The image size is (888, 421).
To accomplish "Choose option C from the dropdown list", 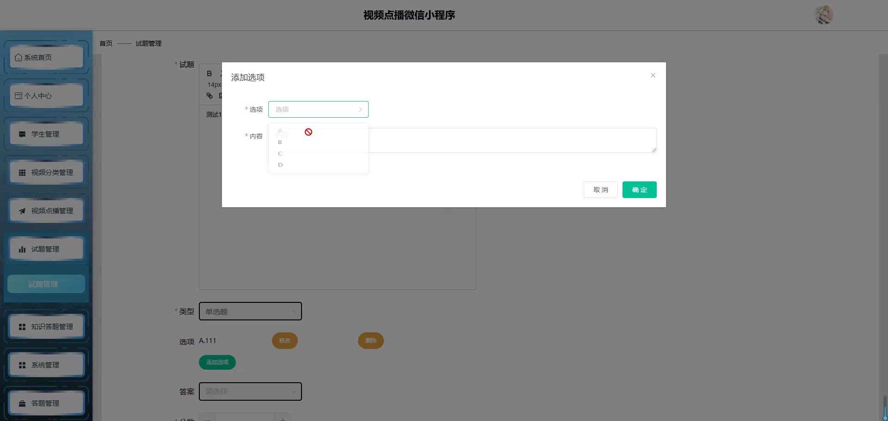I will point(318,154).
